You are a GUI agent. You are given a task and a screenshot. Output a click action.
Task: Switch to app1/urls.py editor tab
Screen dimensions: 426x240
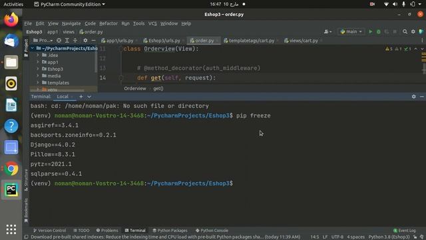point(117,41)
